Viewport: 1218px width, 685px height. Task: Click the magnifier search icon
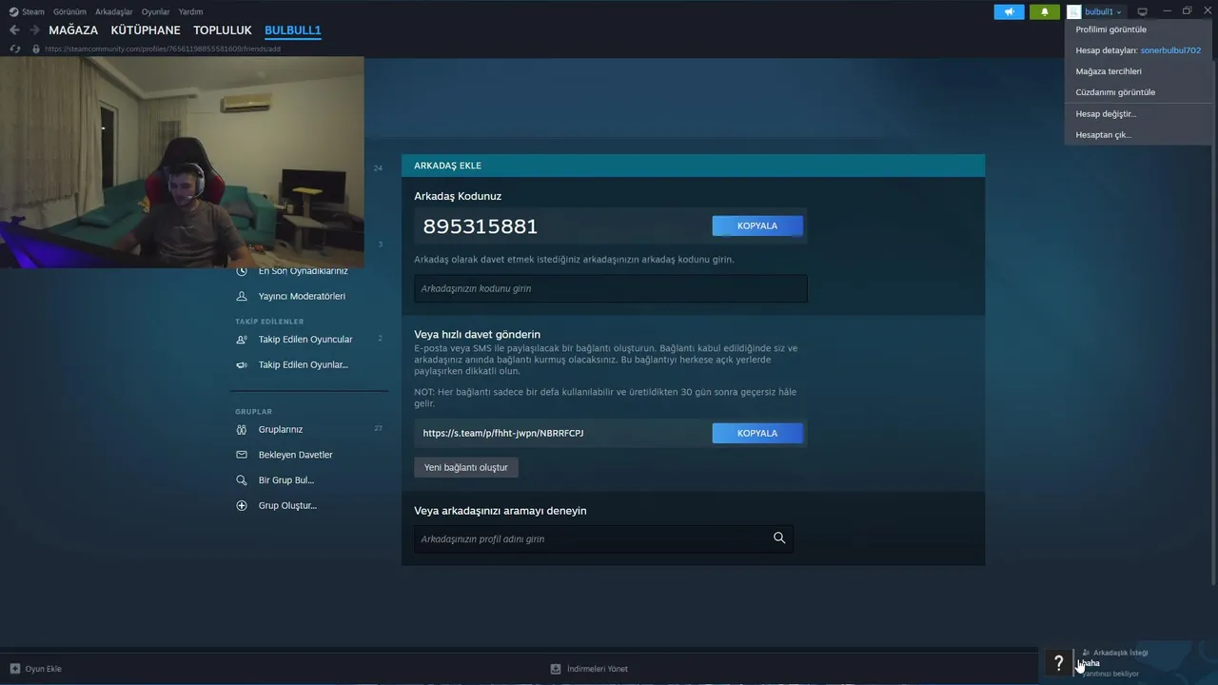779,538
